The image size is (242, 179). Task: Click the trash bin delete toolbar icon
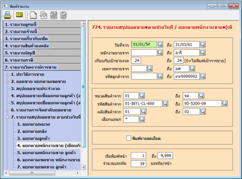pyautogui.click(x=63, y=15)
